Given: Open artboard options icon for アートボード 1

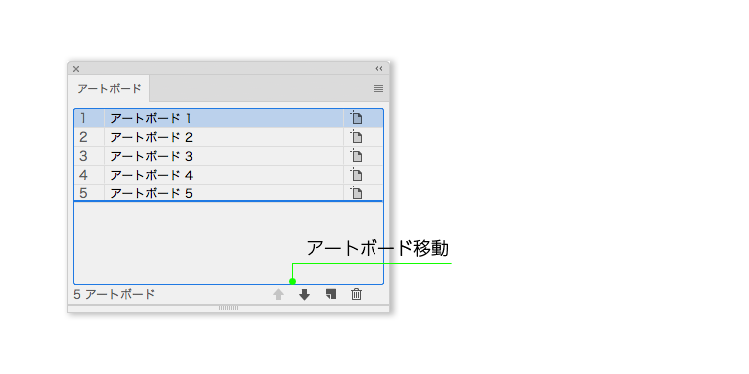Looking at the screenshot, I should (x=356, y=118).
